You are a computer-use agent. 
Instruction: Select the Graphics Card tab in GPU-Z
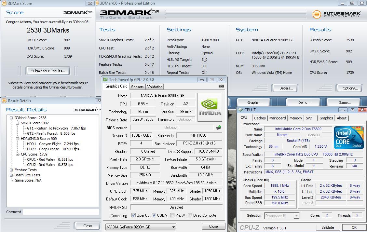116,86
